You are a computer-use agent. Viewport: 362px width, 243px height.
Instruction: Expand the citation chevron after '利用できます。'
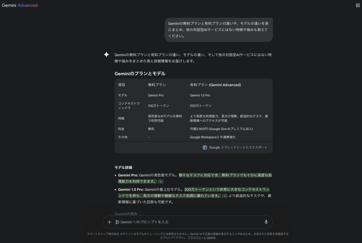point(161,181)
